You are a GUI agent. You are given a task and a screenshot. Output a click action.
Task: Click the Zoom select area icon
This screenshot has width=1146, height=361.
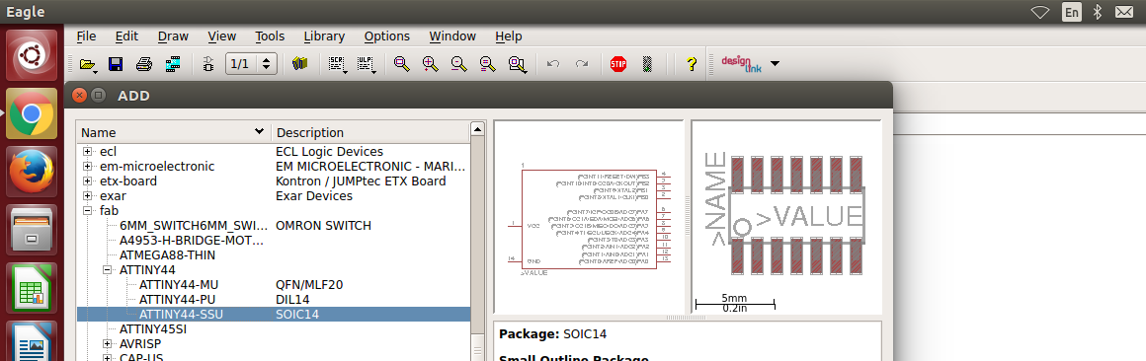518,64
